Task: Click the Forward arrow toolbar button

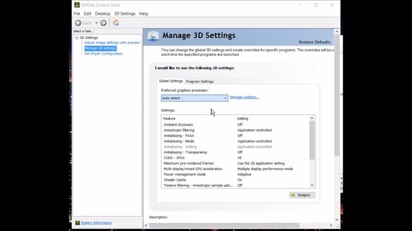Action: (x=104, y=23)
